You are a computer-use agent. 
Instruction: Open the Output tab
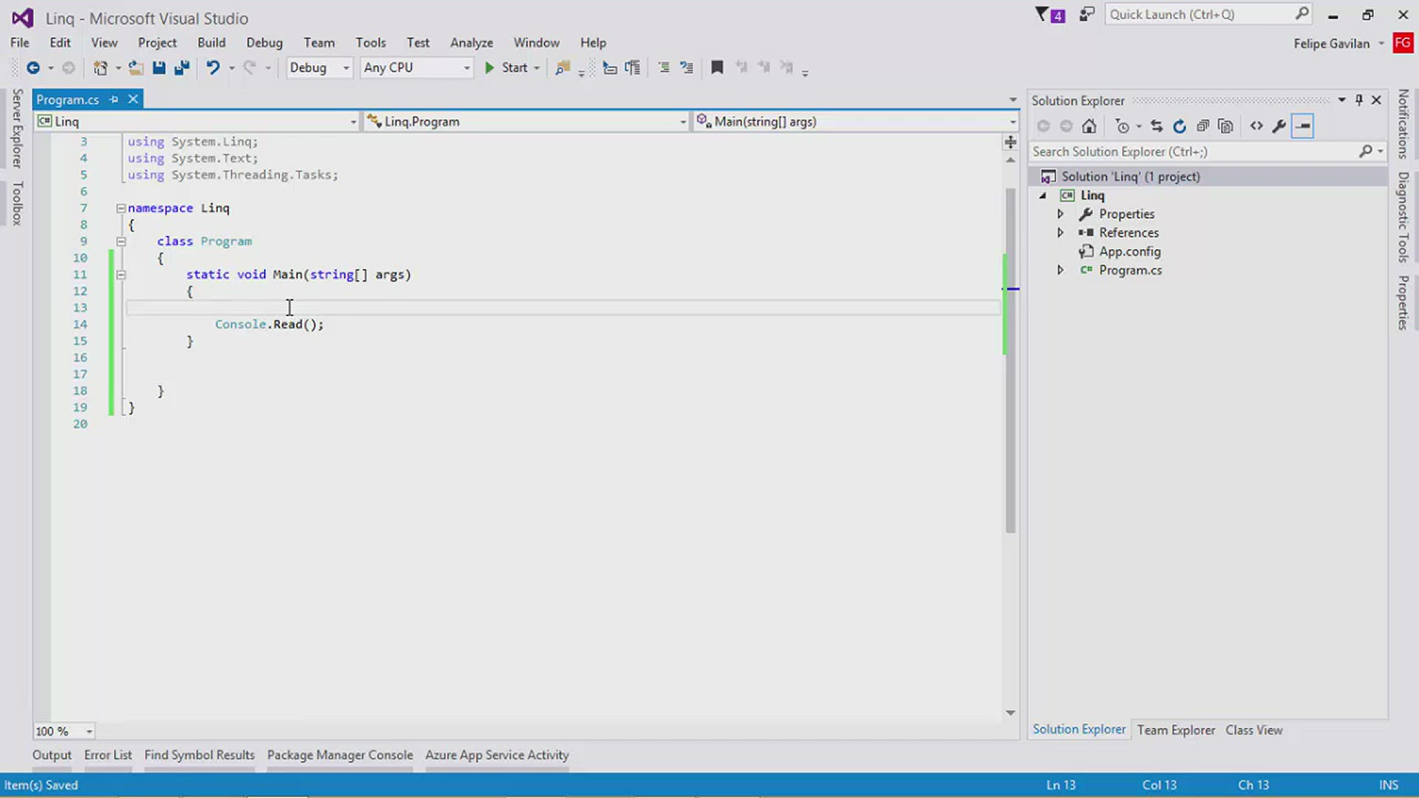(52, 755)
